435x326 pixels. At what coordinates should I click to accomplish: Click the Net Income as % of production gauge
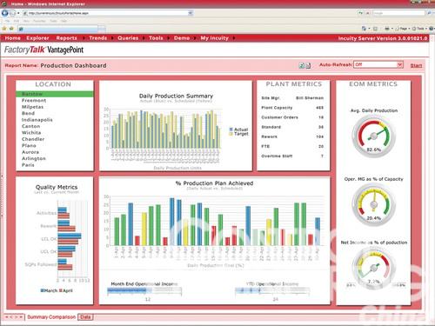(374, 268)
